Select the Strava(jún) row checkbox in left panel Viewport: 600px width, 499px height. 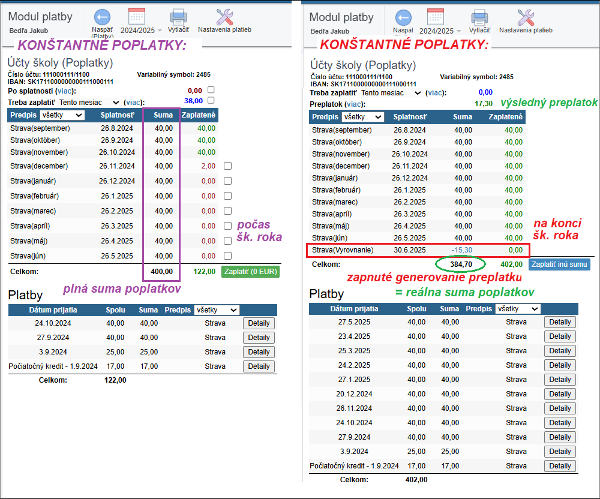[227, 256]
